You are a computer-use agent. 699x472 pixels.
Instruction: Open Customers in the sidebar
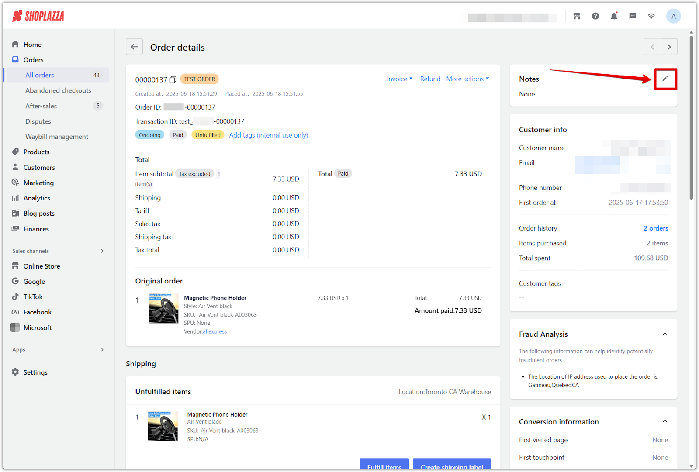click(x=39, y=168)
